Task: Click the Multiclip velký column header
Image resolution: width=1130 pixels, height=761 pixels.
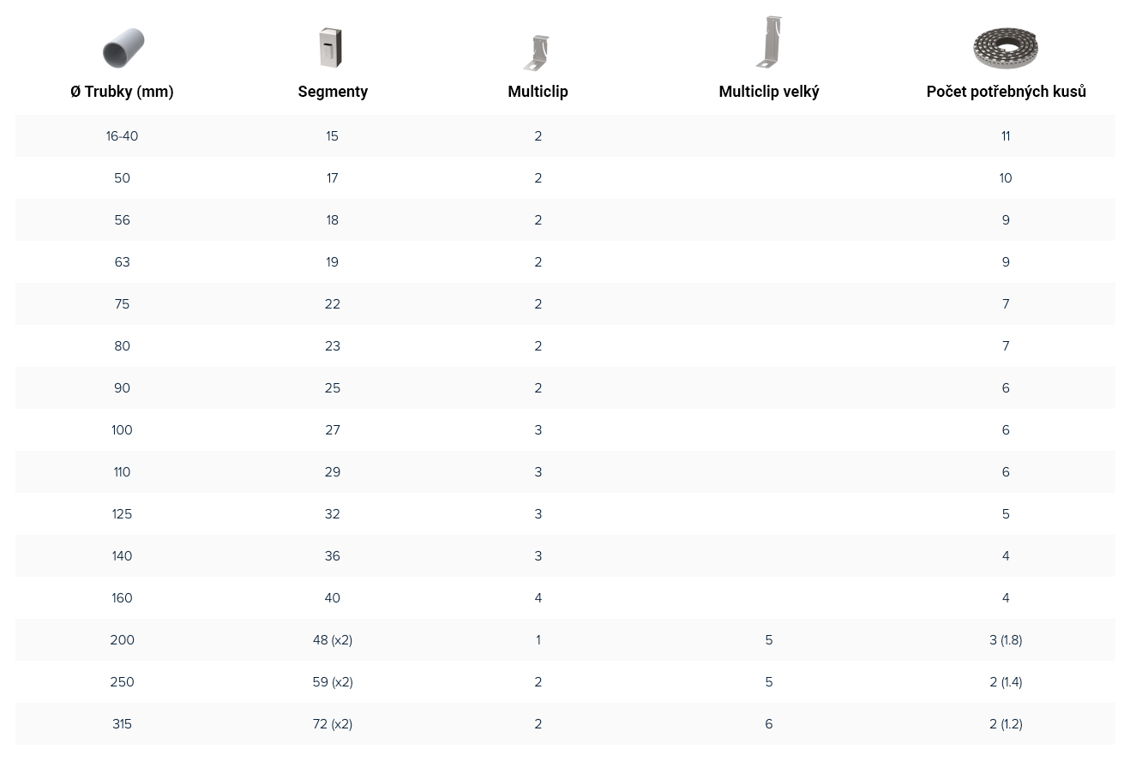Action: pos(769,92)
